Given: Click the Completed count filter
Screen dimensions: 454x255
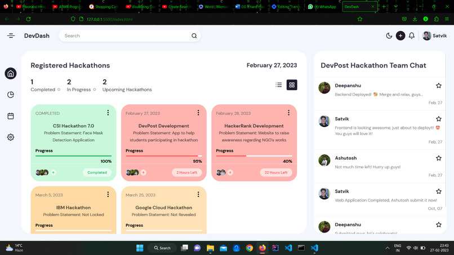Looking at the screenshot, I should click(x=46, y=86).
